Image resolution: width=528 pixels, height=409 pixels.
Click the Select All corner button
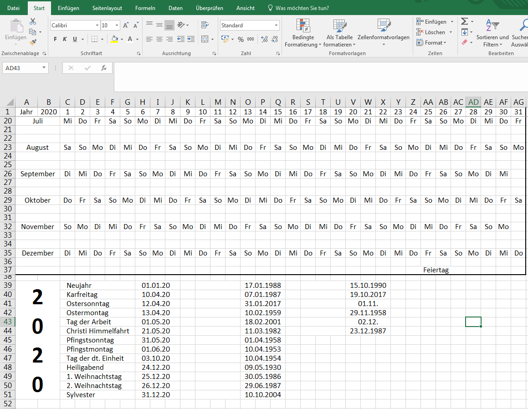tap(10, 102)
